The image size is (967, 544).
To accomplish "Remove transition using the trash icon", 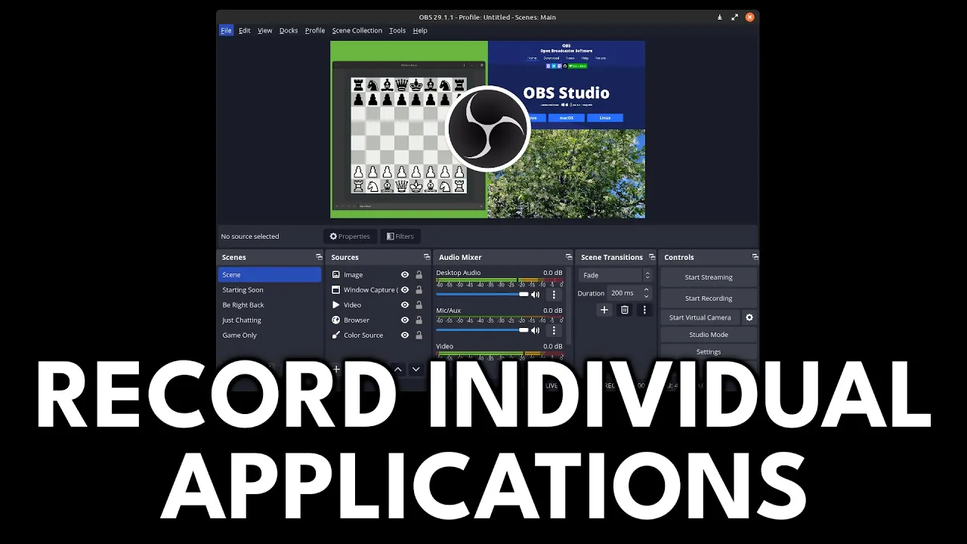I will [x=625, y=310].
